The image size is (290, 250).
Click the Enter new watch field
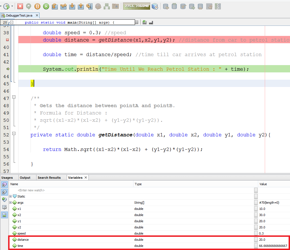pos(31,190)
